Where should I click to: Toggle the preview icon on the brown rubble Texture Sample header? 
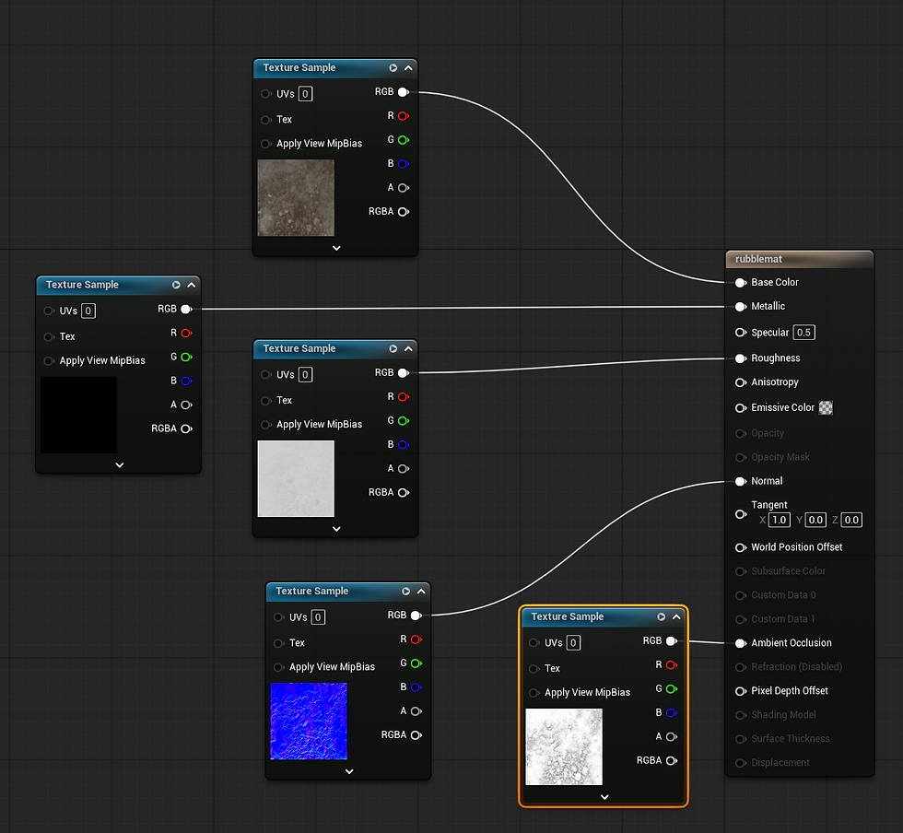393,68
